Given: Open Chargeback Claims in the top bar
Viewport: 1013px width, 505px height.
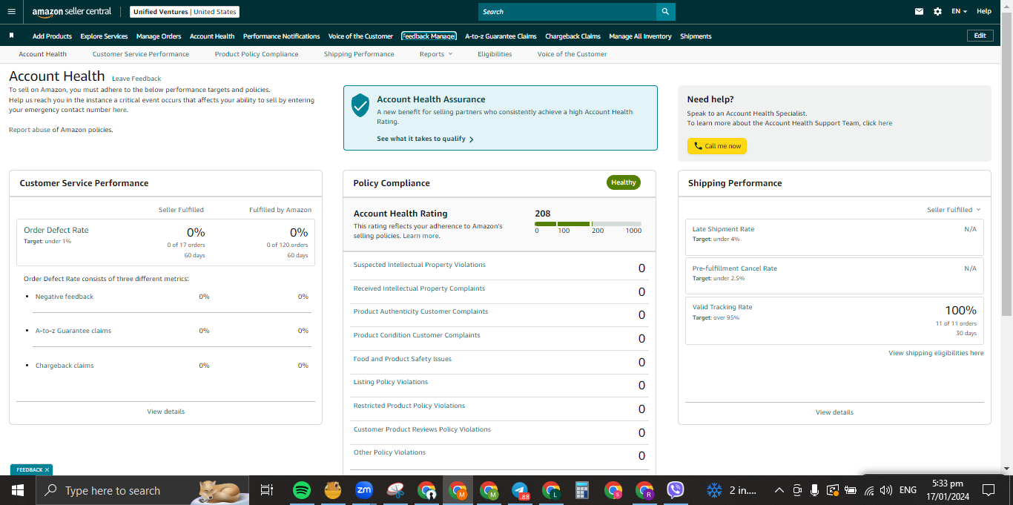Looking at the screenshot, I should click(x=573, y=36).
